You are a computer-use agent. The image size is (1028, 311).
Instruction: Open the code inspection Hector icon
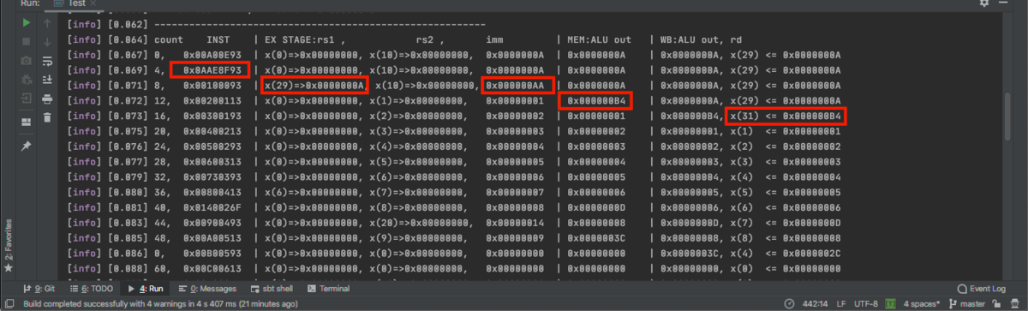pos(1013,304)
